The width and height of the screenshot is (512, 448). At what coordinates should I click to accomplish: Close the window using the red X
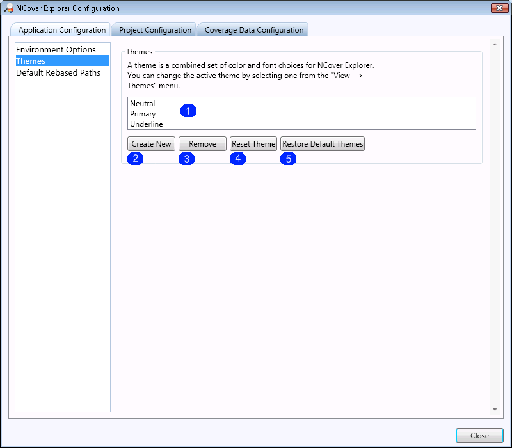tap(499, 8)
